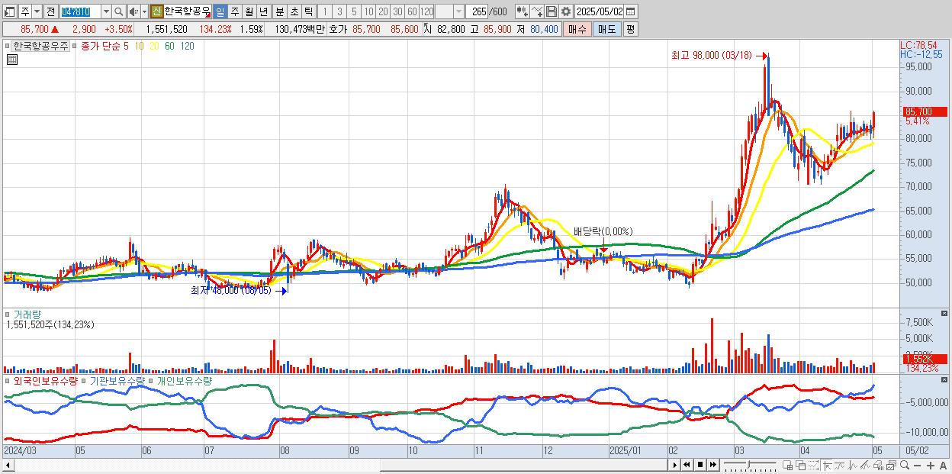Click the plus zoom-in icon at bottom
952x474 pixels.
[931, 465]
